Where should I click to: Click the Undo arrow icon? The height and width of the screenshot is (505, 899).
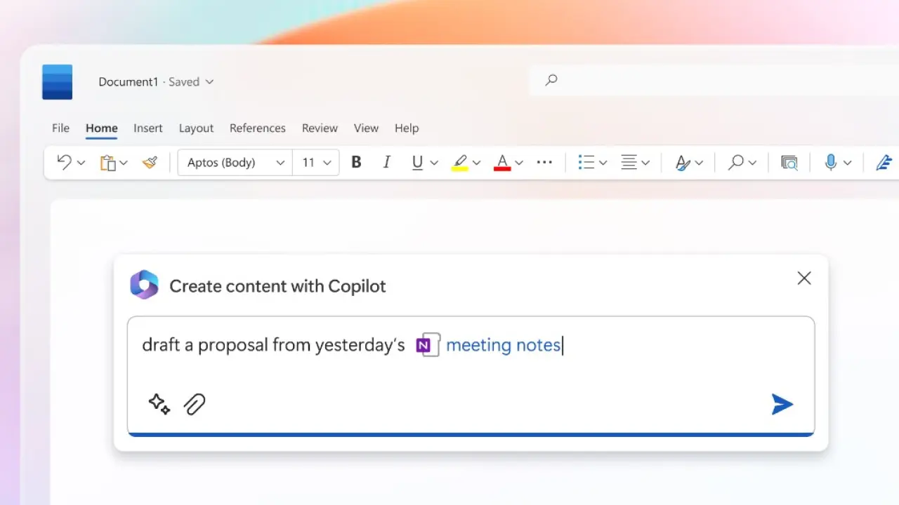pyautogui.click(x=64, y=163)
